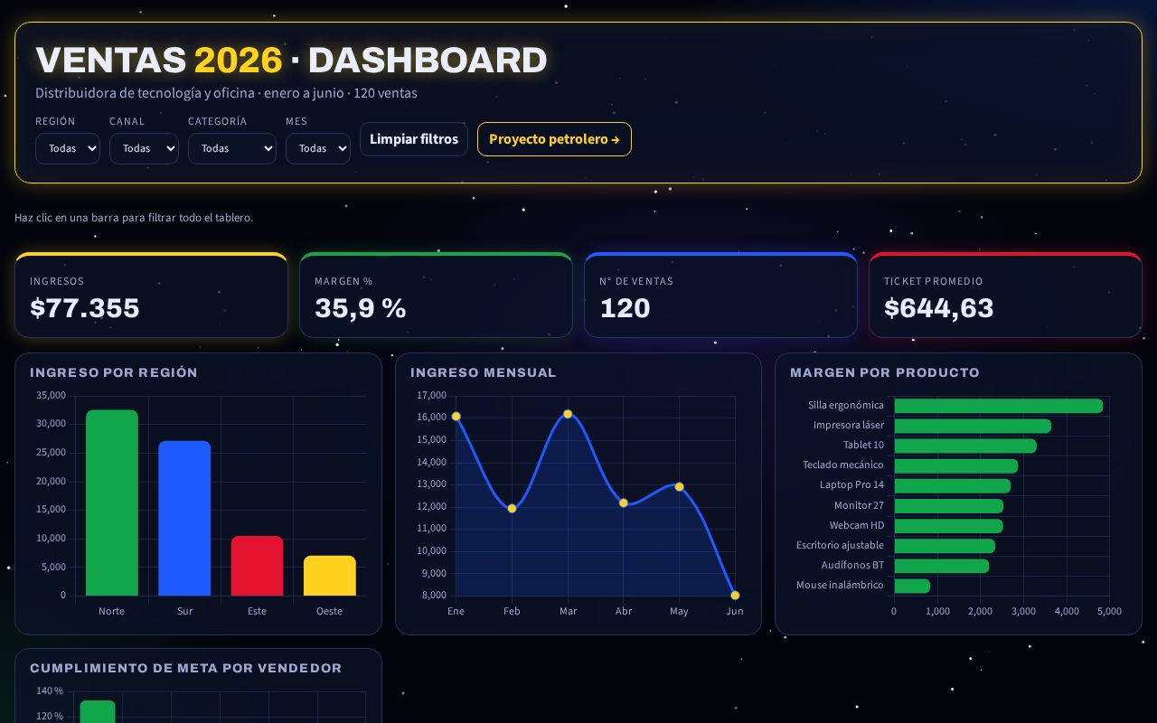Click the 'Cumplimiento de meta por vendedor' title

click(x=186, y=668)
